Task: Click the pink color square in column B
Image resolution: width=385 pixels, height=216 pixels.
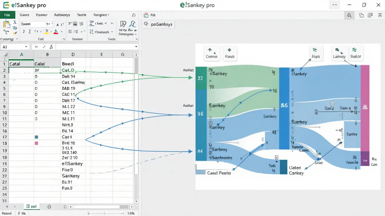Action: [x=36, y=143]
